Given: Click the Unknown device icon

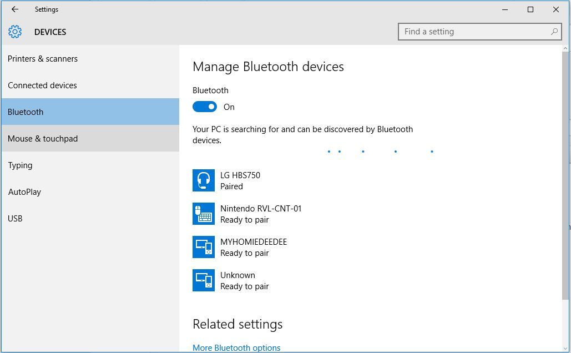Looking at the screenshot, I should 203,280.
